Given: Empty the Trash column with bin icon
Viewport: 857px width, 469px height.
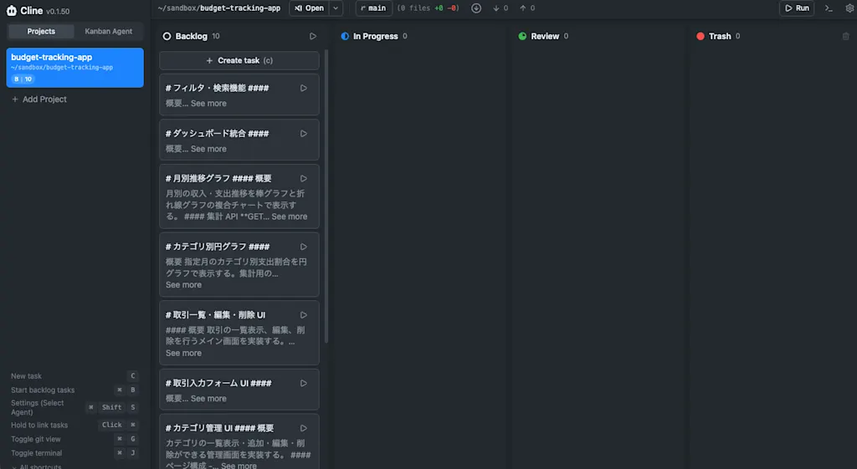Looking at the screenshot, I should pos(845,36).
